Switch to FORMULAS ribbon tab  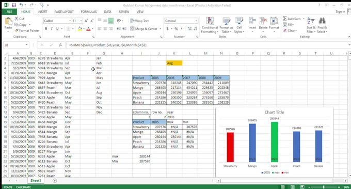point(89,12)
